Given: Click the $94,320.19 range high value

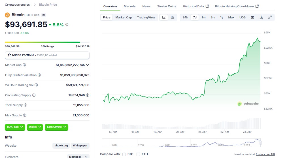Looking at the screenshot, I should 82,46.
